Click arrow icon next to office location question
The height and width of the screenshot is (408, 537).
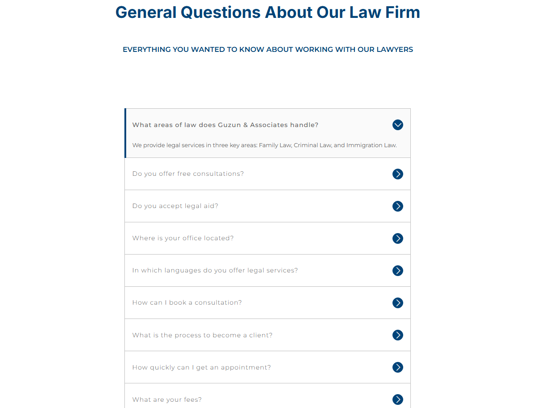coord(398,238)
